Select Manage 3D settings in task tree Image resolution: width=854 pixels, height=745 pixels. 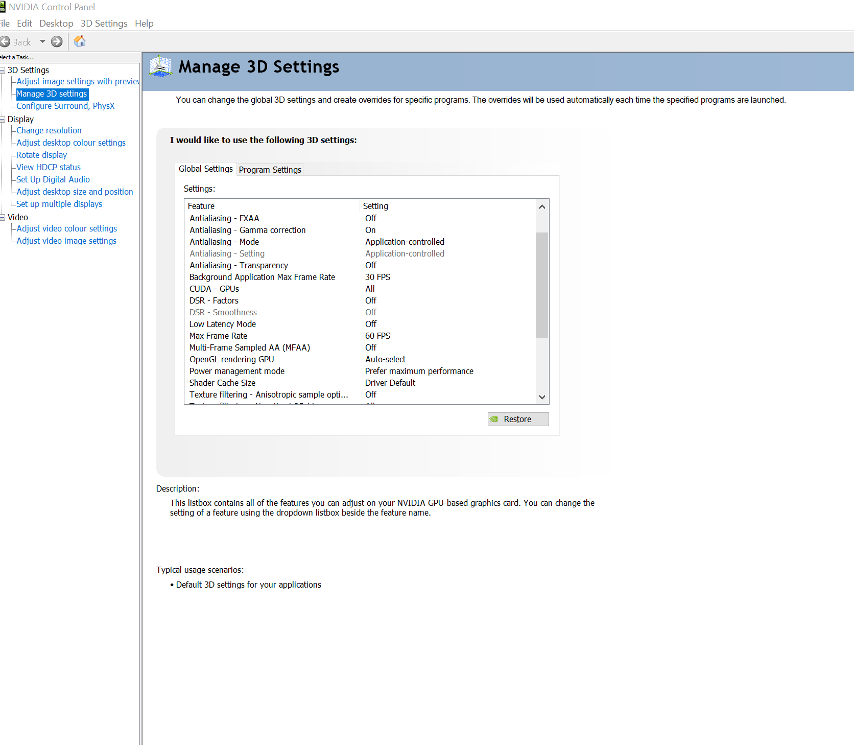click(52, 94)
